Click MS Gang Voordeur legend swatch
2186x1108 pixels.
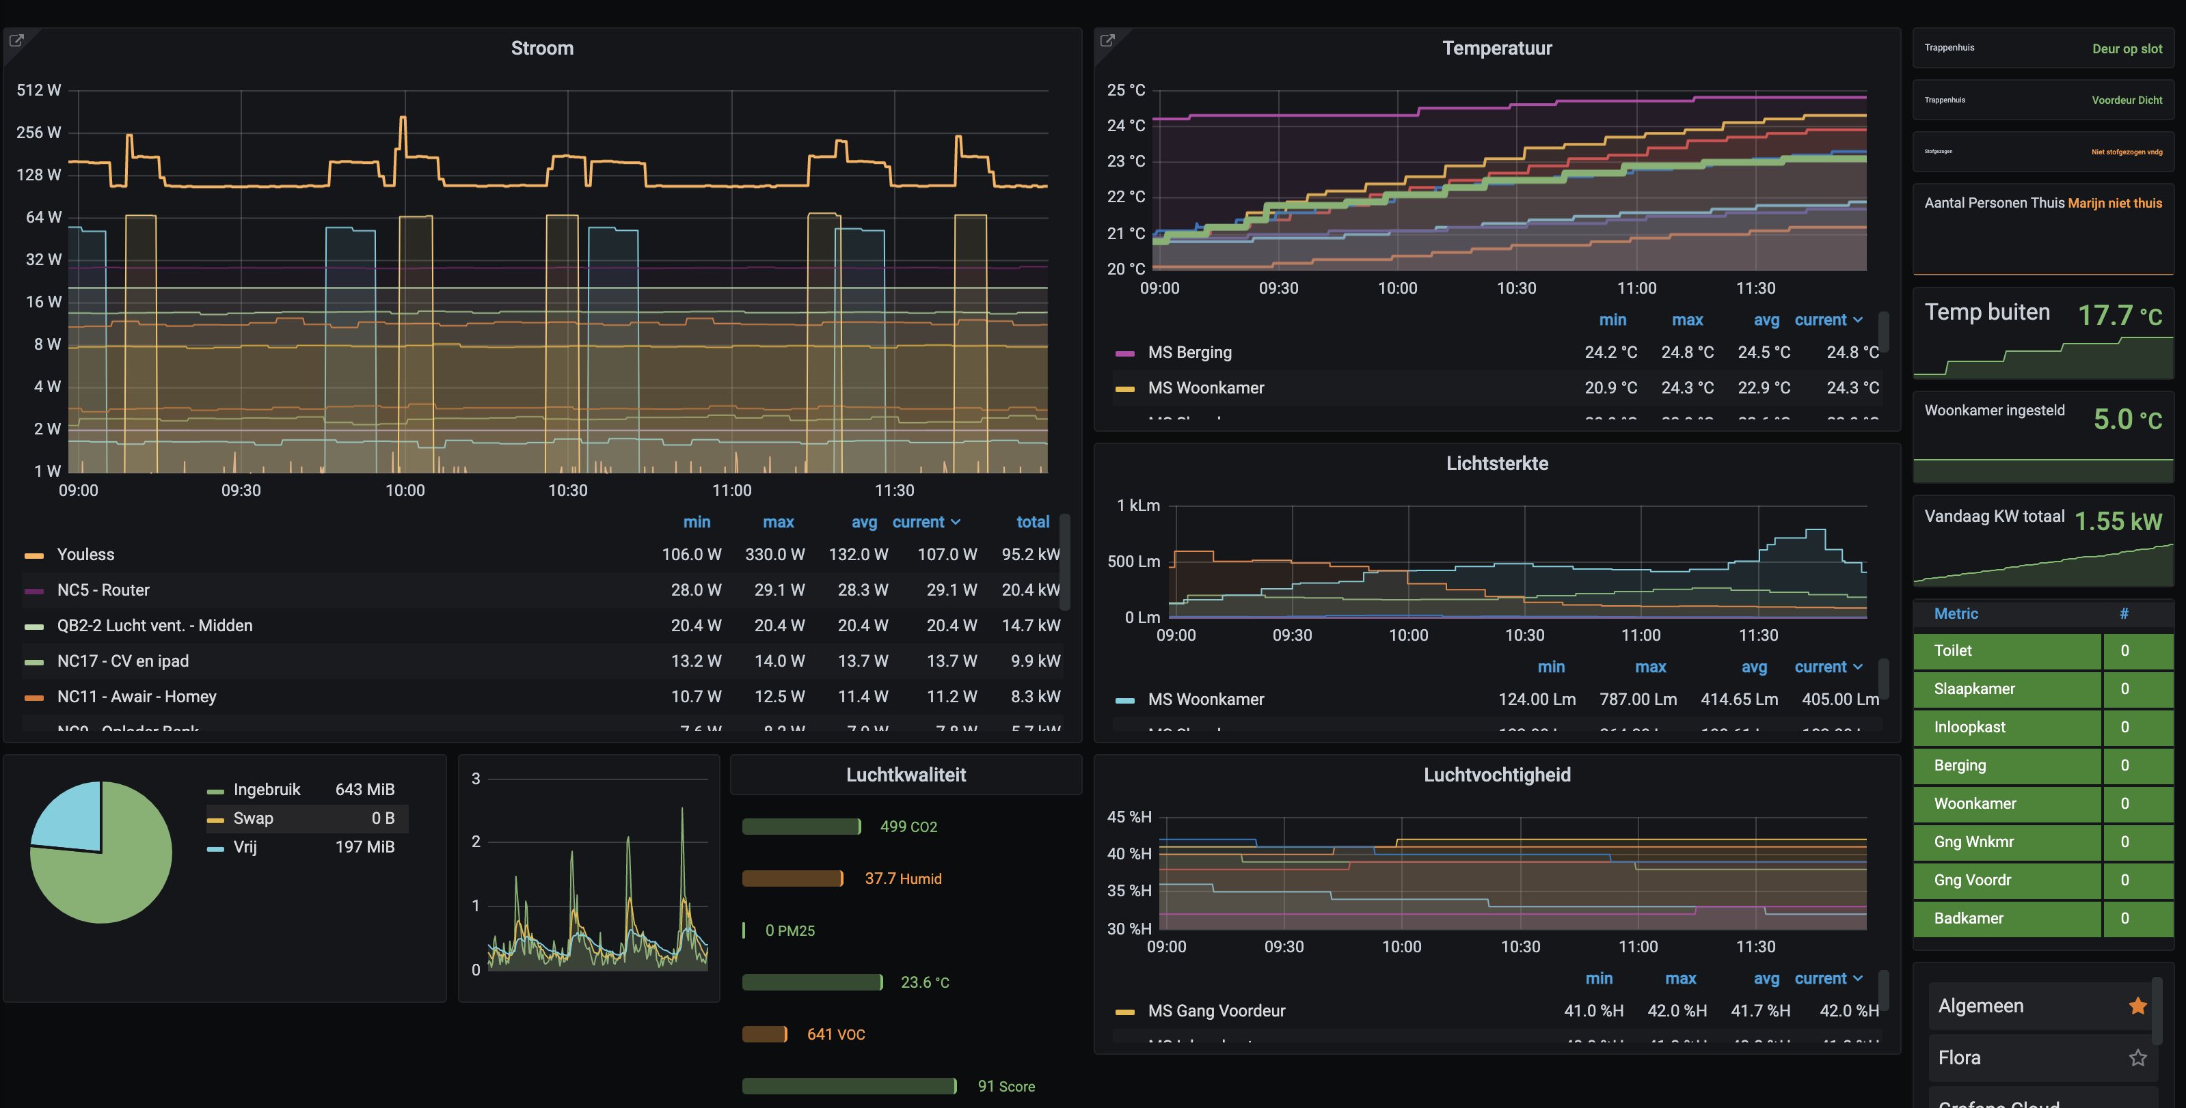[x=1124, y=1012]
